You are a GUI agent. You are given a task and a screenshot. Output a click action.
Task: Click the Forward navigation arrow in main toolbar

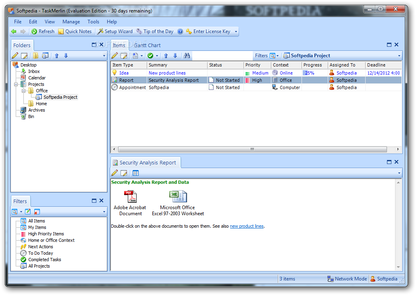23,31
